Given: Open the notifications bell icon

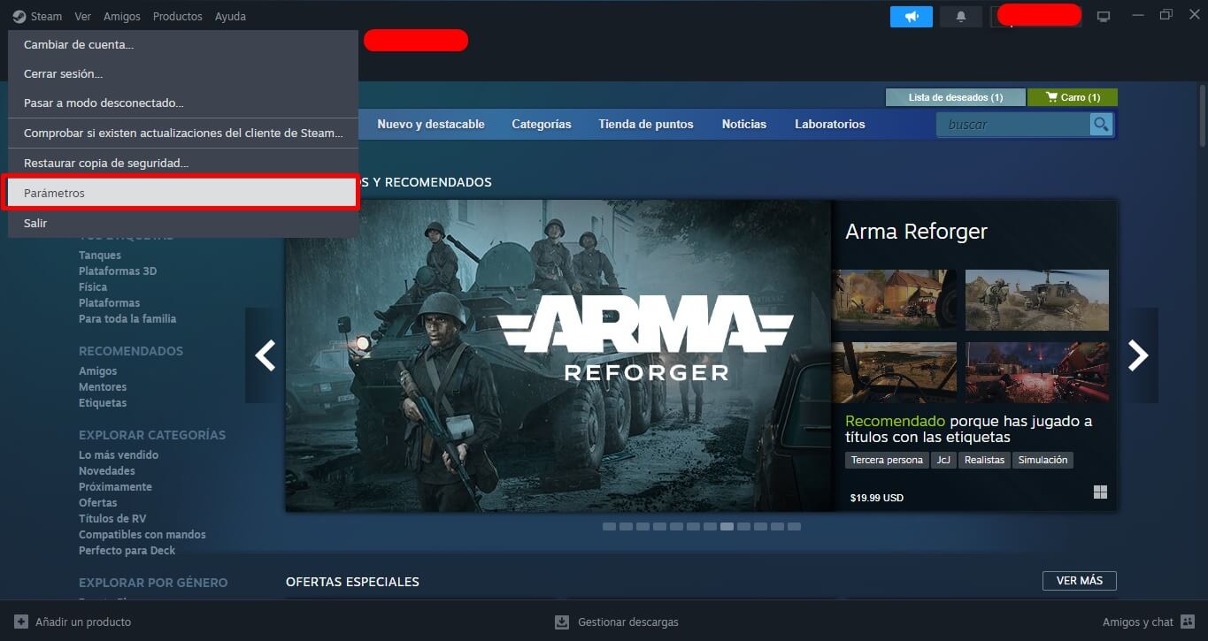Looking at the screenshot, I should (960, 16).
